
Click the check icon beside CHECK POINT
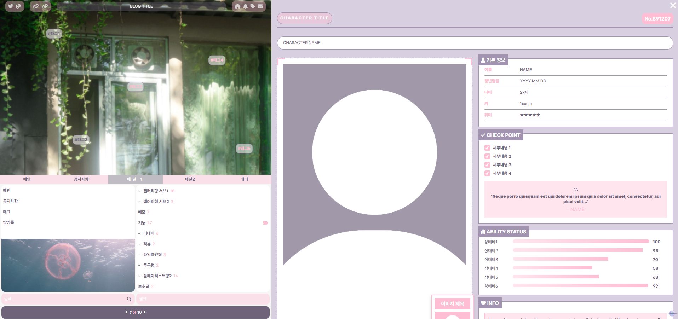pyautogui.click(x=483, y=135)
